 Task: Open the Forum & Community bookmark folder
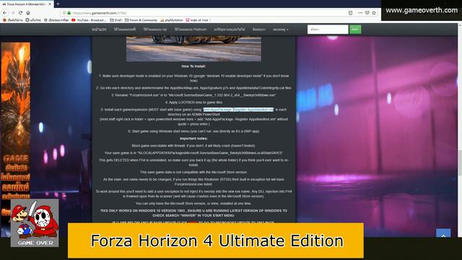pyautogui.click(x=141, y=20)
